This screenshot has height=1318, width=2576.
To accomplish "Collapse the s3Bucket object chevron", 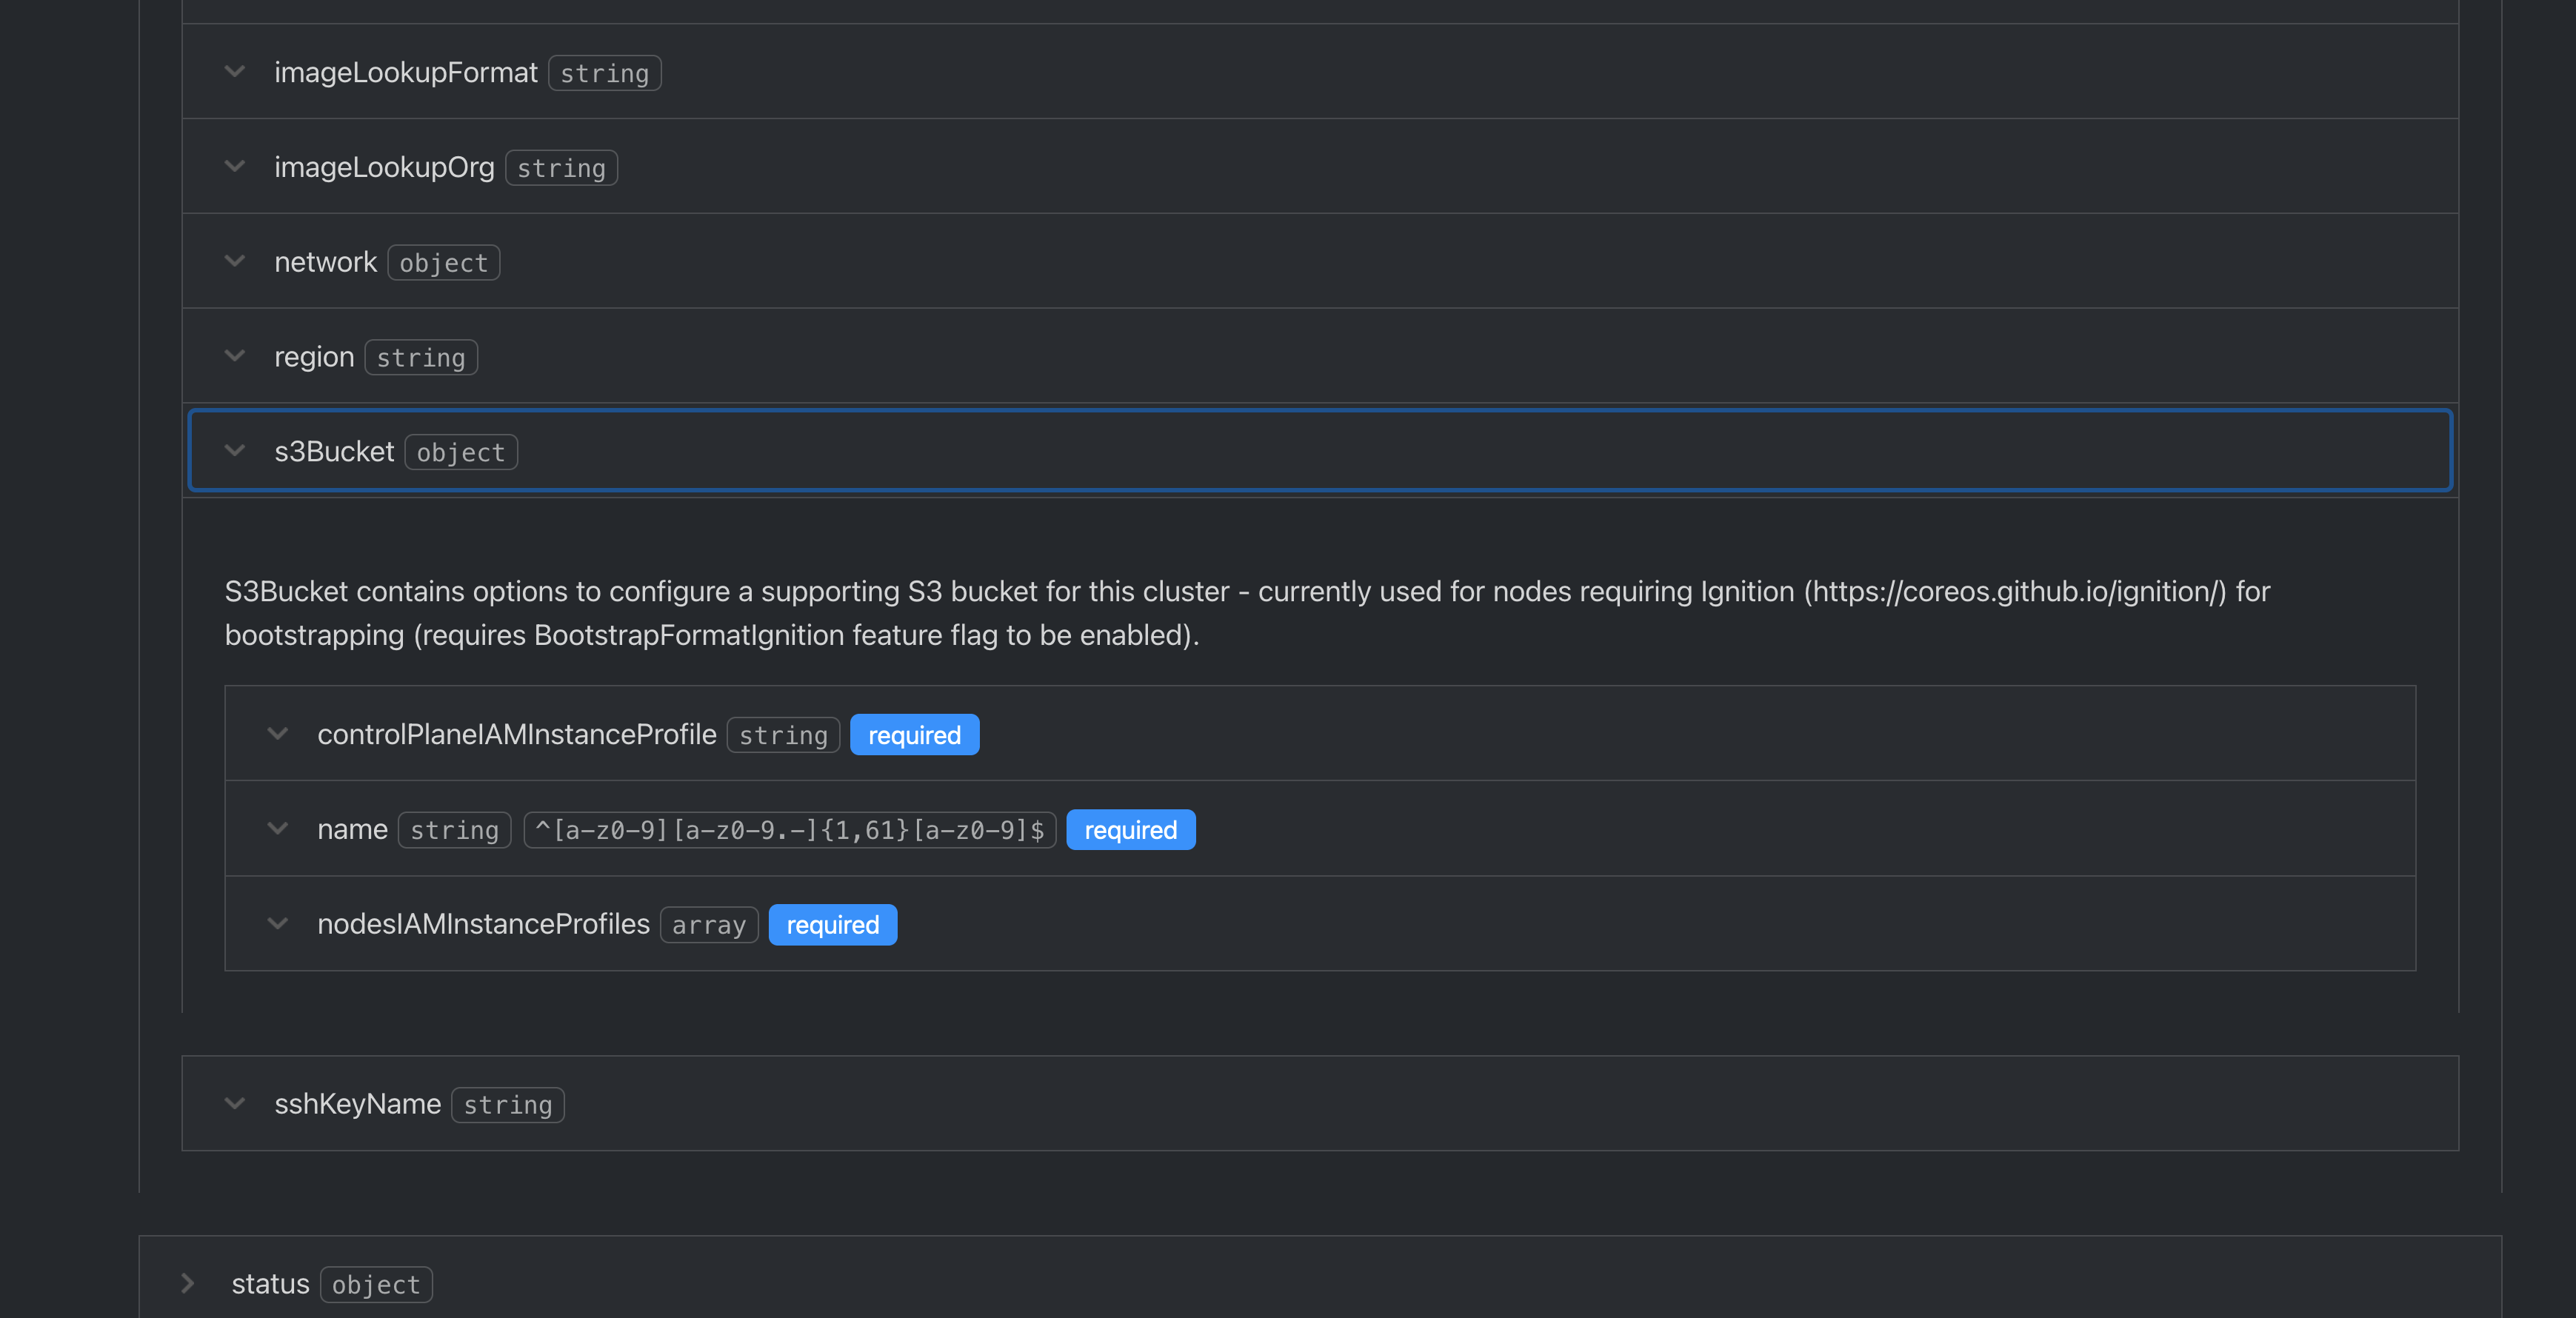I will (x=235, y=451).
